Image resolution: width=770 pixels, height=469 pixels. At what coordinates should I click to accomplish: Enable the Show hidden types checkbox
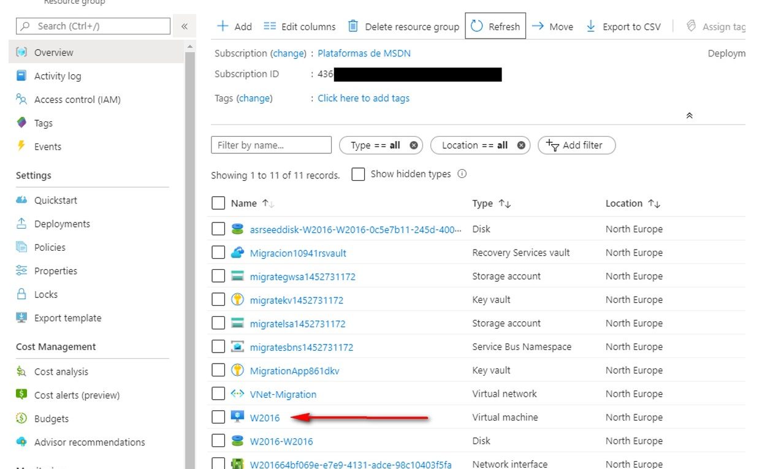[358, 175]
